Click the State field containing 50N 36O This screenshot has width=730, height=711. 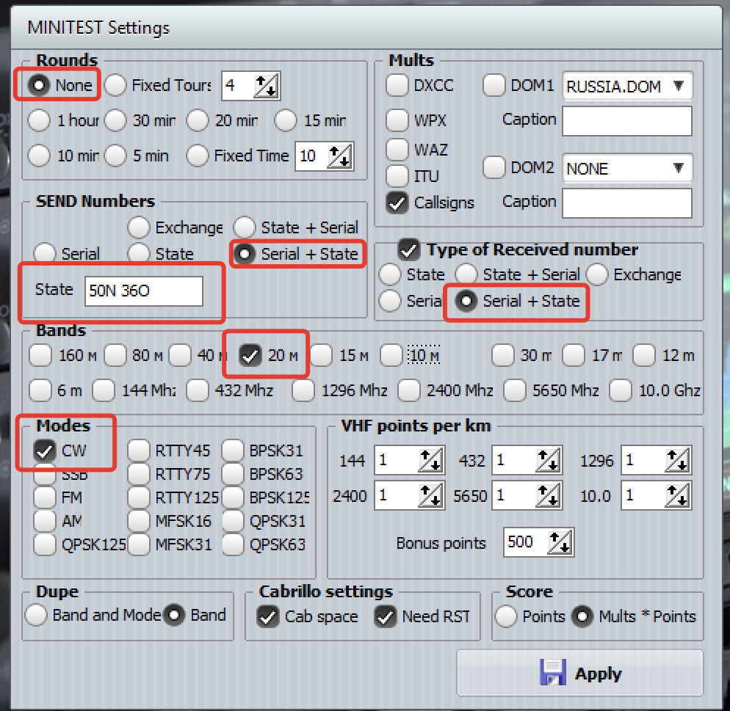point(144,291)
